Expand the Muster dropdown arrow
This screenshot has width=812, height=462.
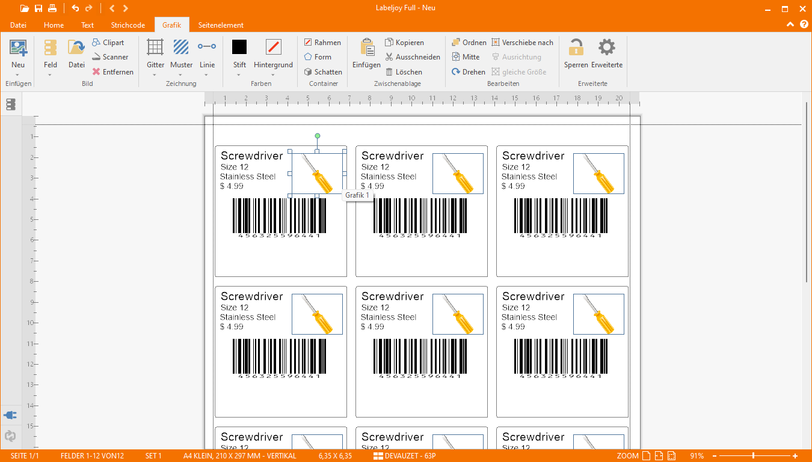[181, 75]
